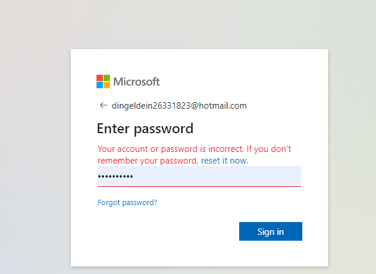376x274 pixels.
Task: Select the dingeldein26331823@hotmail.com account text
Action: click(x=179, y=106)
